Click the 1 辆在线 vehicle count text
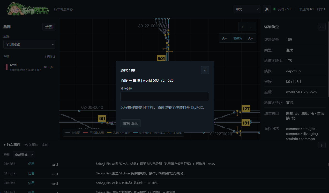 (x=50, y=56)
